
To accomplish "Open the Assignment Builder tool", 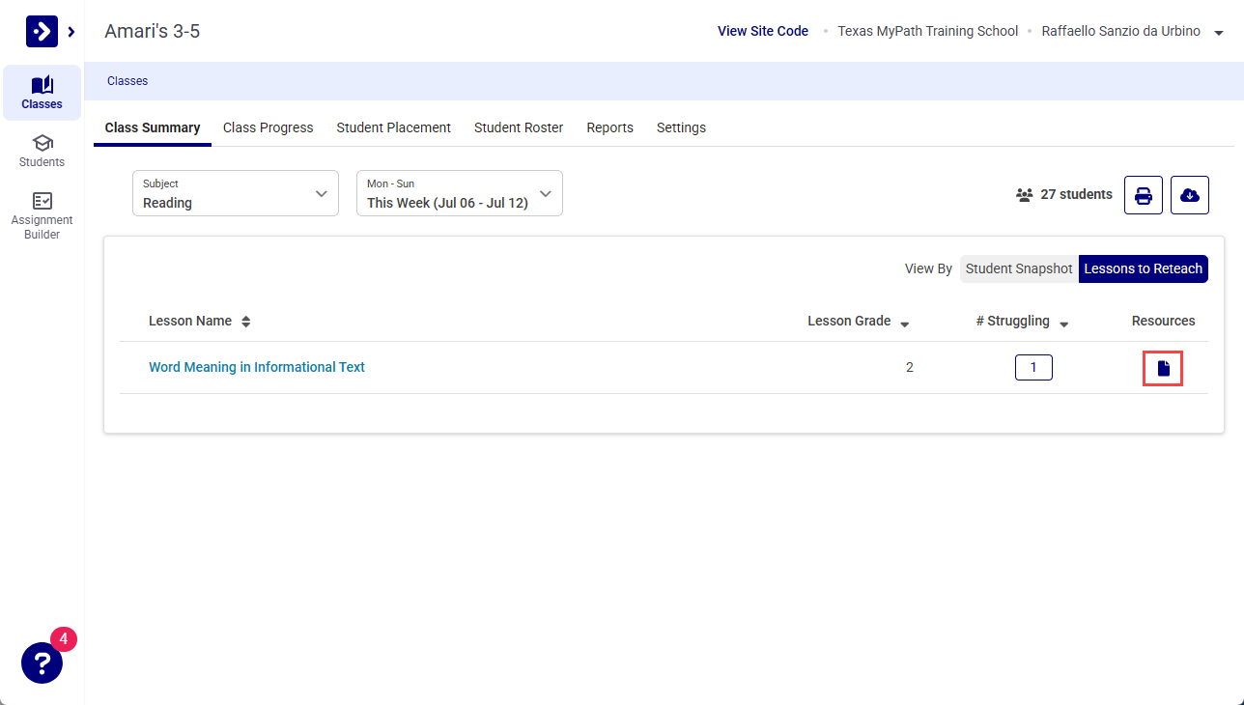I will (42, 215).
